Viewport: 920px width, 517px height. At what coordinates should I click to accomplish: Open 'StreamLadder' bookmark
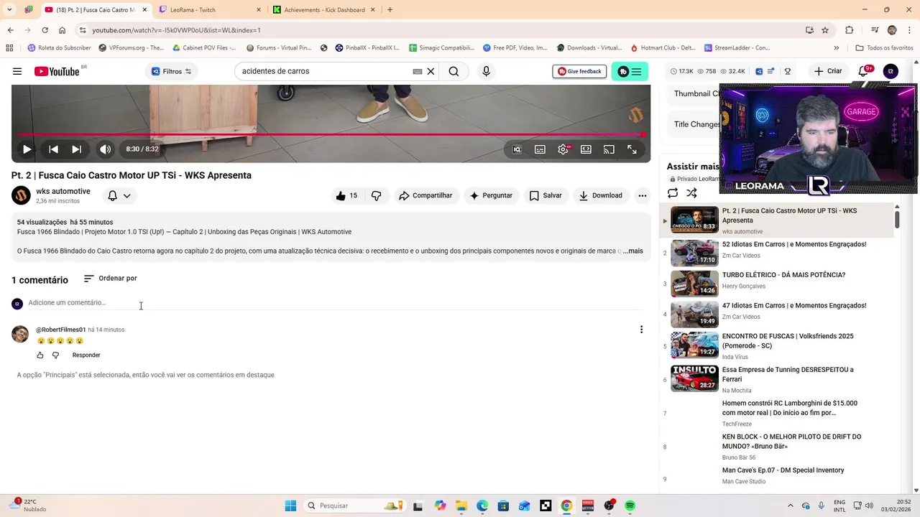pos(737,48)
